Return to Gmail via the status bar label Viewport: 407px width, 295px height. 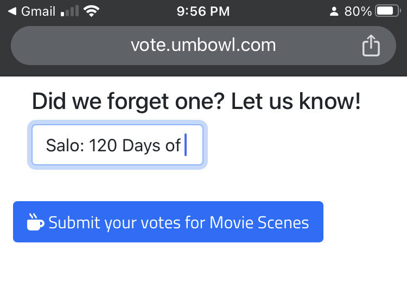tap(38, 11)
